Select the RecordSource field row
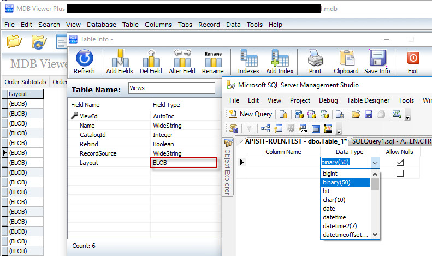Screen dimensions: 432x256 click(145, 153)
